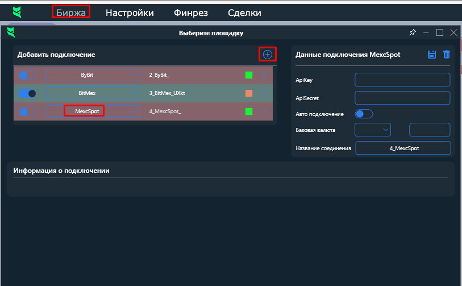Click the add connection plus icon
The image size is (462, 286).
pos(267,54)
